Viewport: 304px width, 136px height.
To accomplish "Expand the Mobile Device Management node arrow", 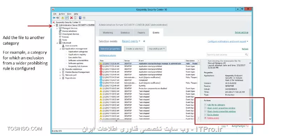I will click(x=60, y=72).
